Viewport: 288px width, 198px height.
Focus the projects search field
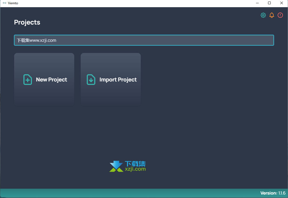(144, 40)
